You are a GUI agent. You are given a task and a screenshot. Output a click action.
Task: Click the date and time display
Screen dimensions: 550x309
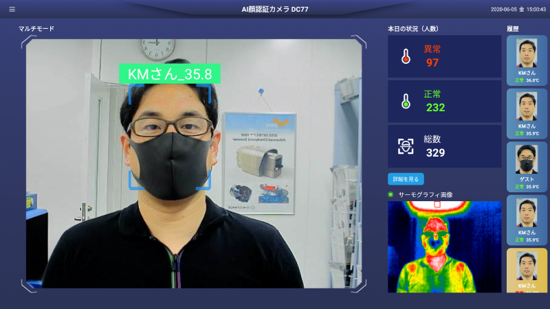(x=518, y=10)
